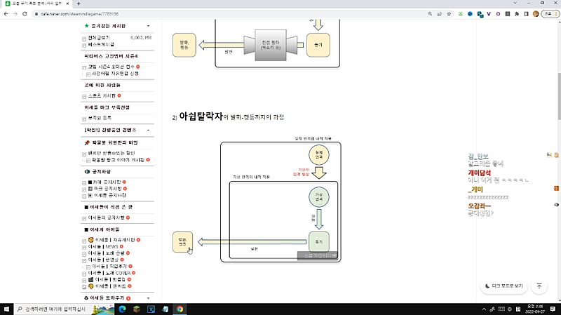Click the speaker icon beside 공지사항
Screen dimensions: 561x315
pyautogui.click(x=86, y=171)
